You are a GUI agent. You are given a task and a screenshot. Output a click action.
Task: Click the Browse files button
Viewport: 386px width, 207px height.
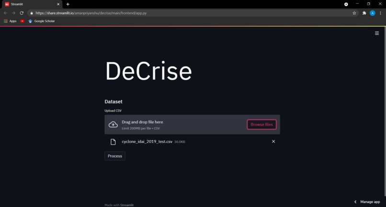pos(261,125)
